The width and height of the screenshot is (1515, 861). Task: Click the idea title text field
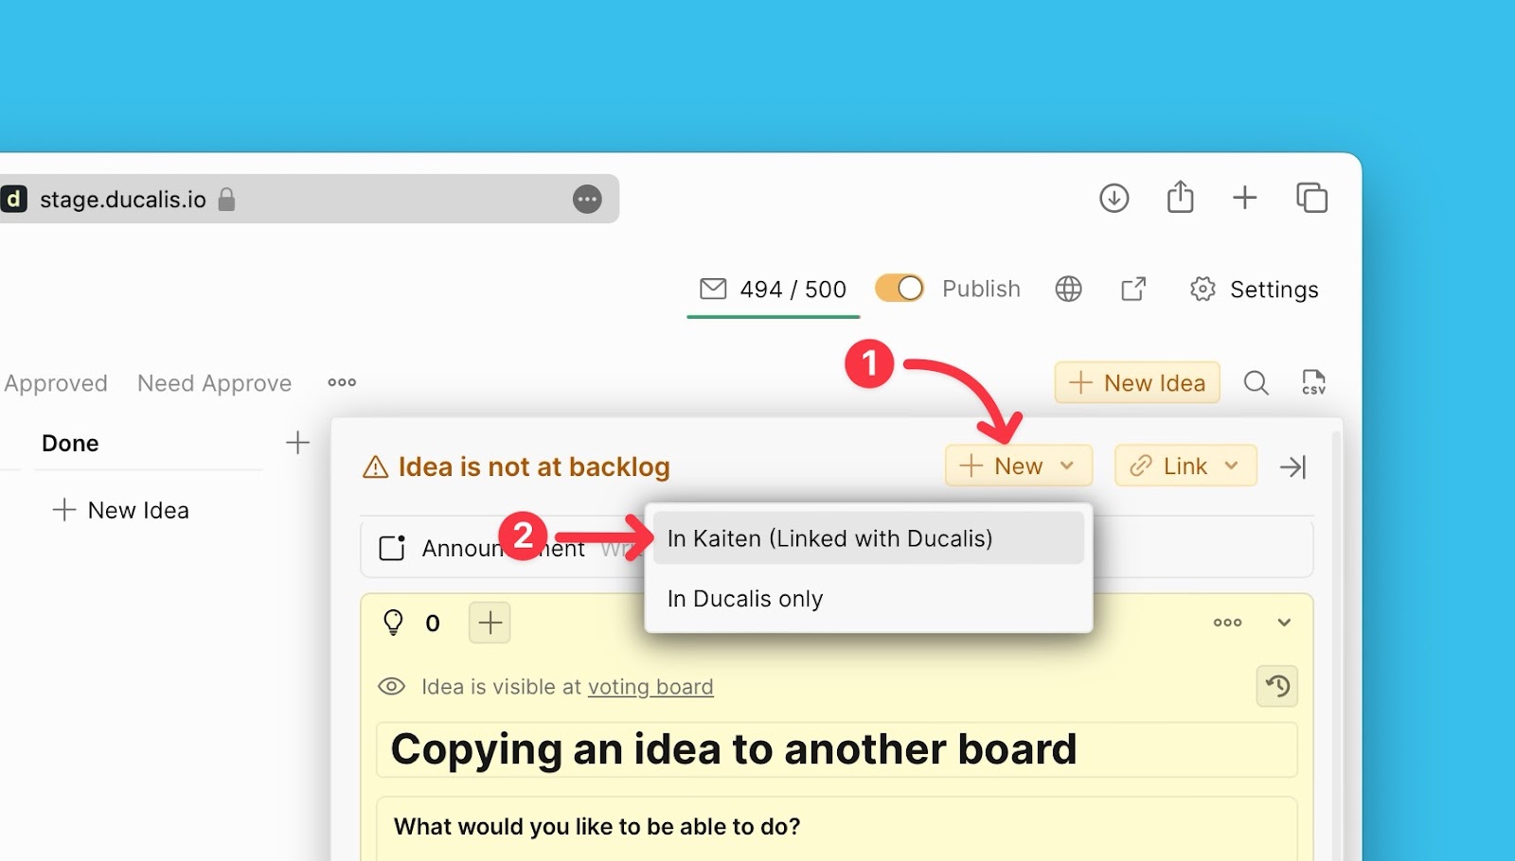(734, 750)
